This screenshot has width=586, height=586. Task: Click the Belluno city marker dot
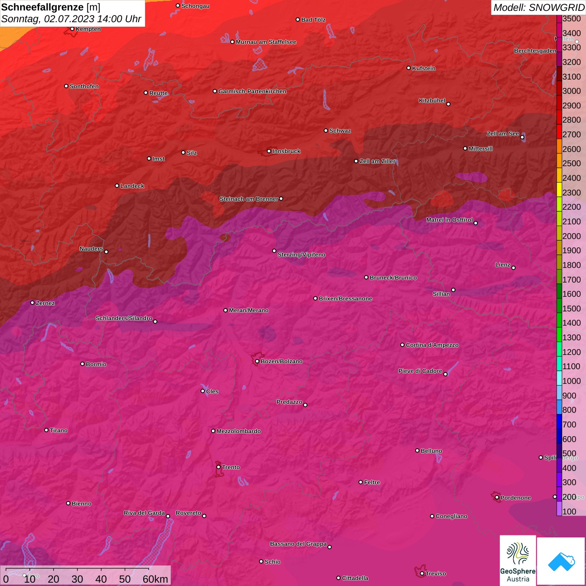pos(417,450)
